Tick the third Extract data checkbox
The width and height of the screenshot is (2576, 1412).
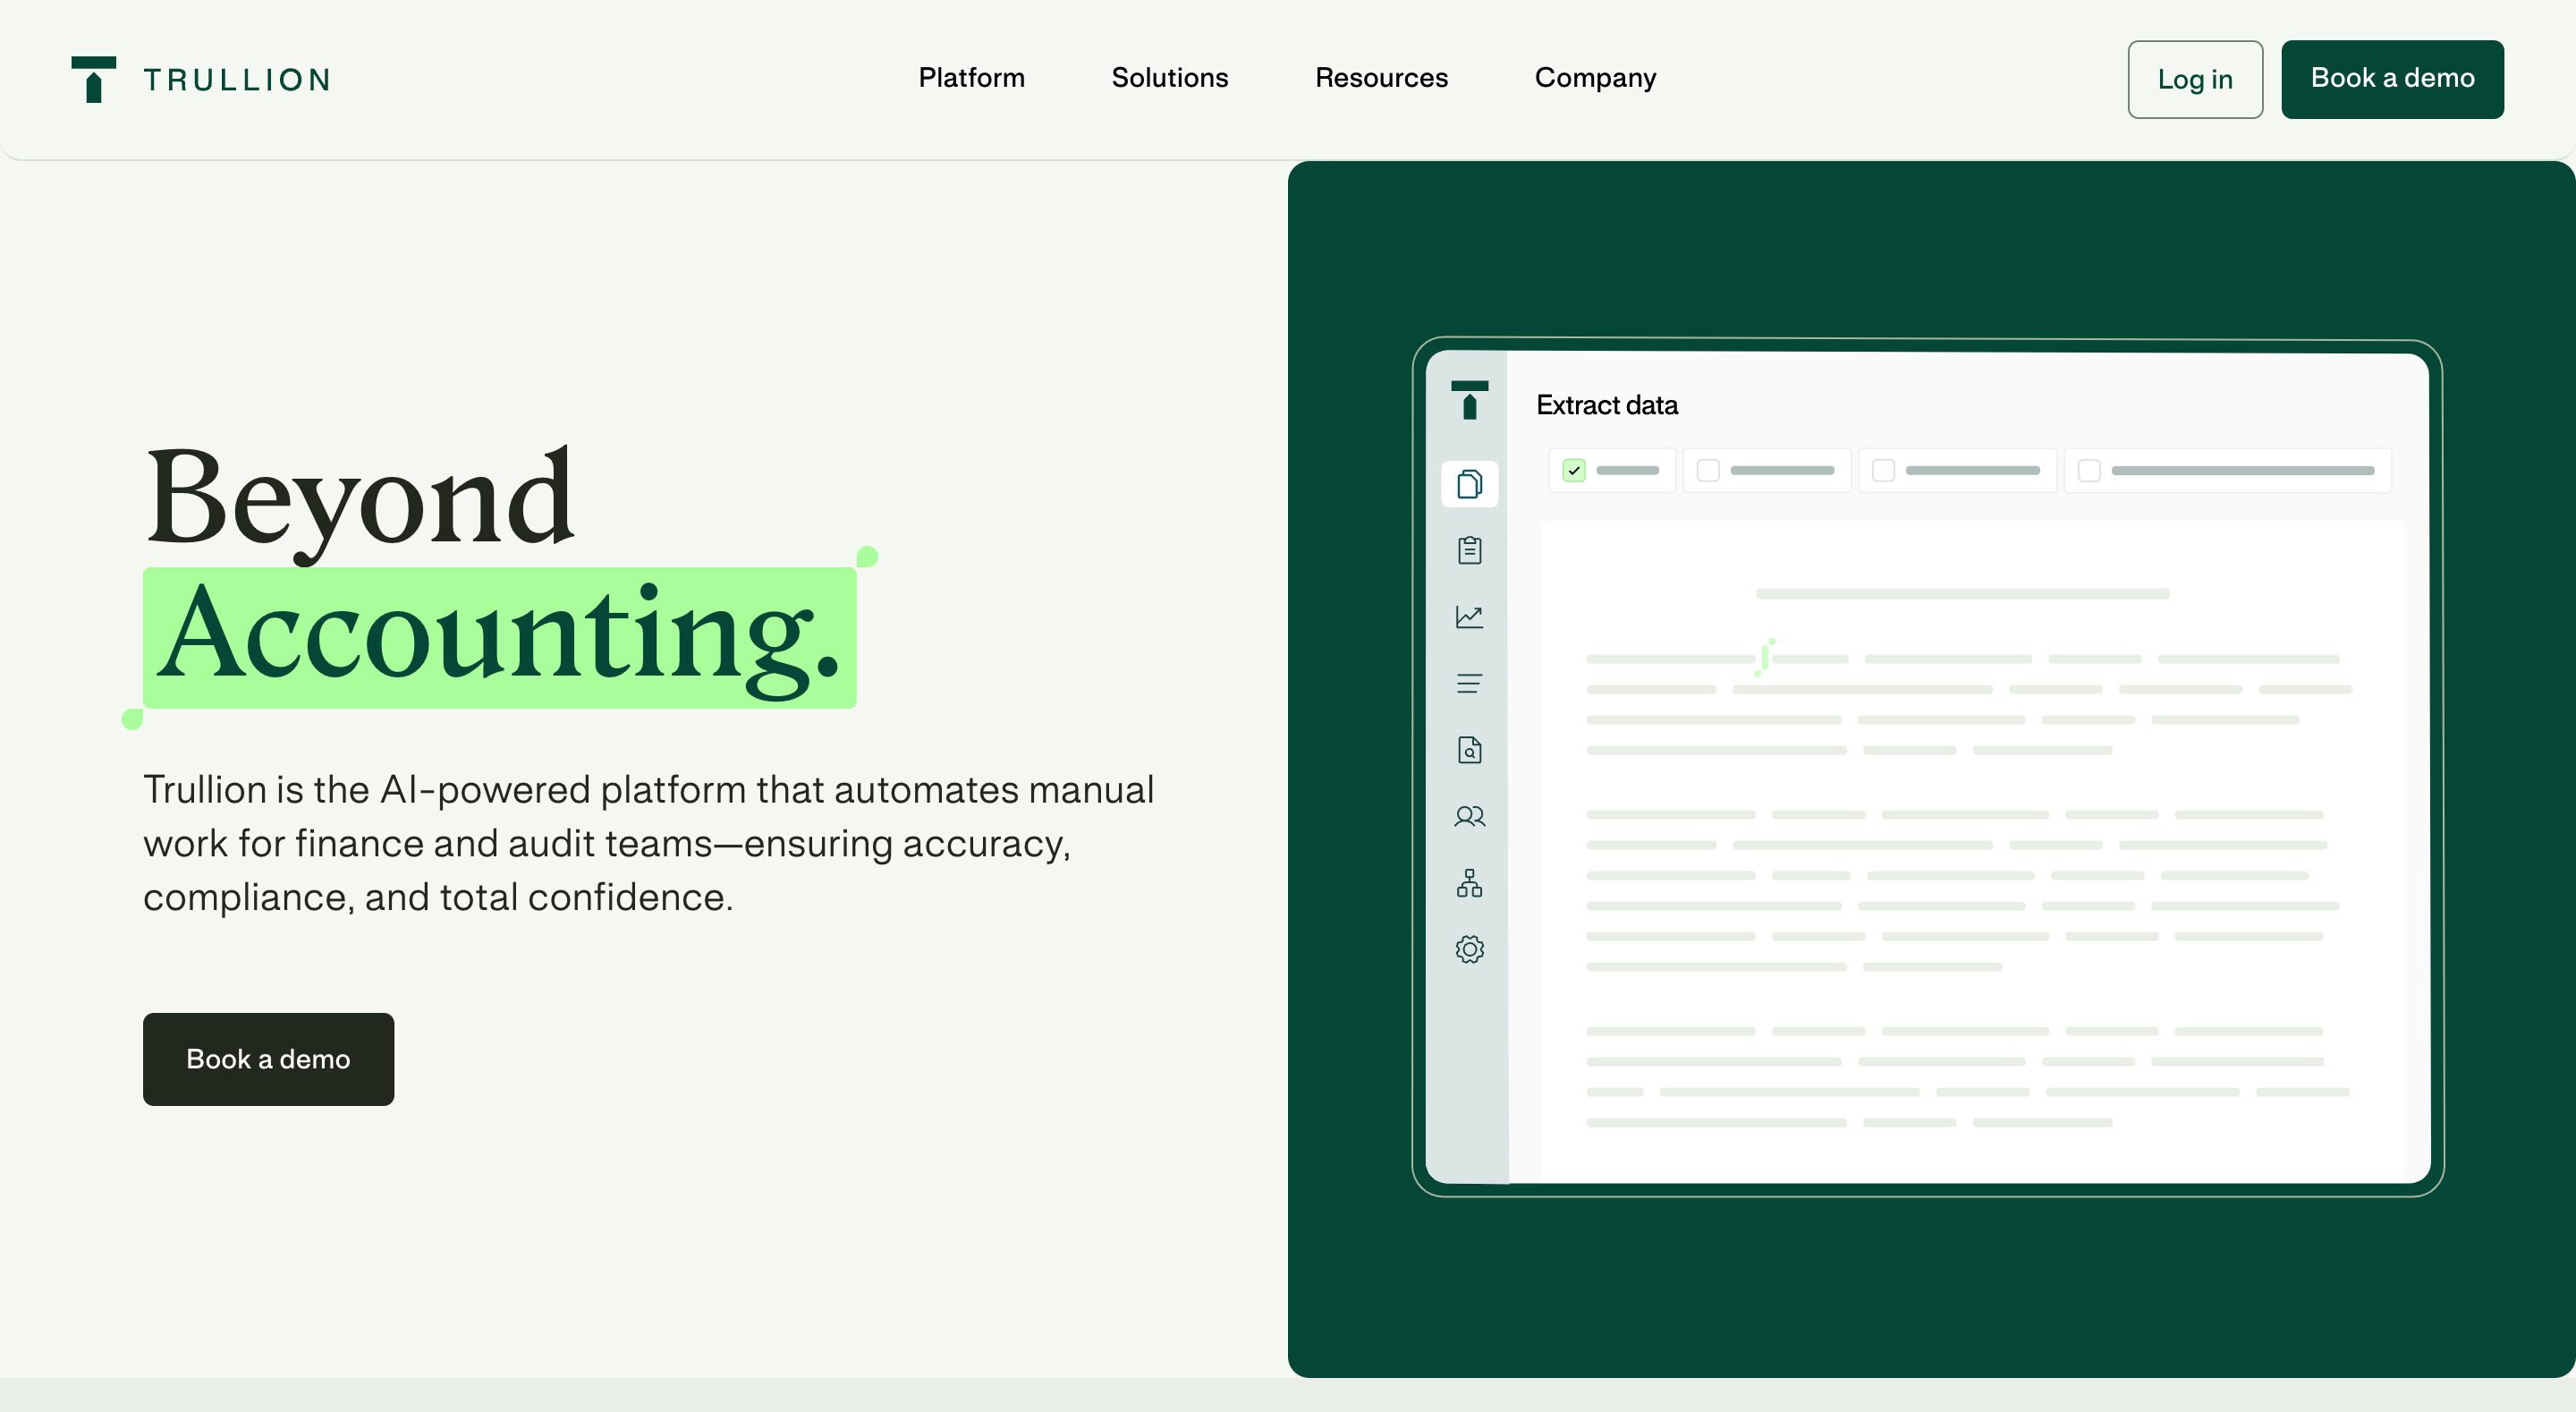[x=1883, y=471]
